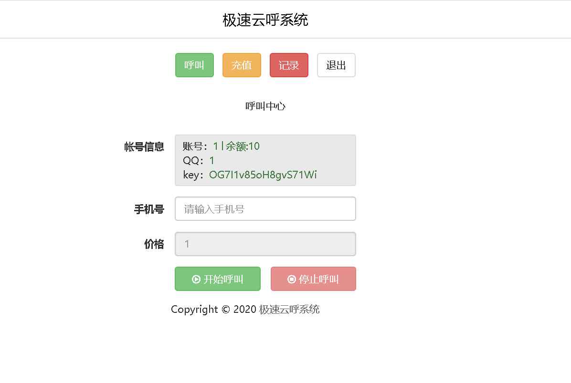The image size is (571, 383).
Task: Click the play icon in 开始呼叫
Action: coord(196,279)
